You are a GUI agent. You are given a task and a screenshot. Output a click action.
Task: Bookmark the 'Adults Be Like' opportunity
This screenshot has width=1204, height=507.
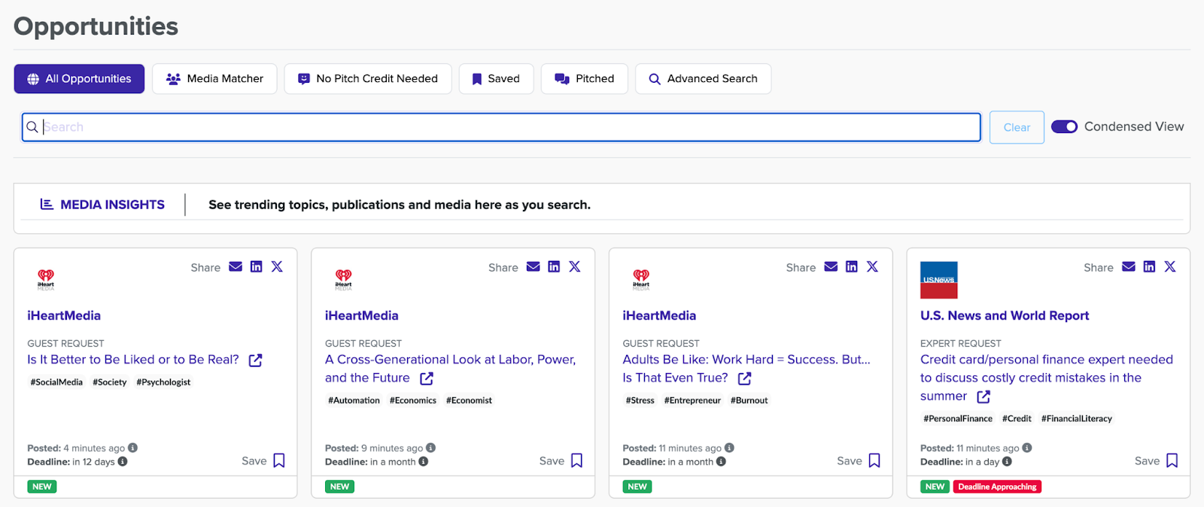pos(874,460)
